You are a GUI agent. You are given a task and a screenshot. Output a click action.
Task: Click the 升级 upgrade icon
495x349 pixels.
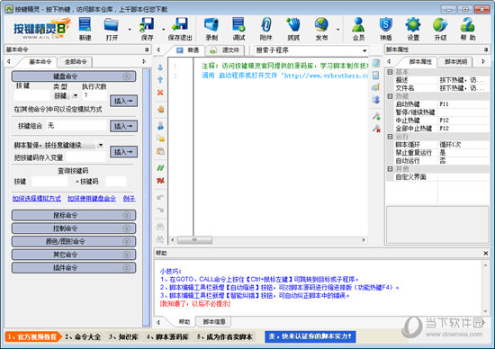pos(440,29)
